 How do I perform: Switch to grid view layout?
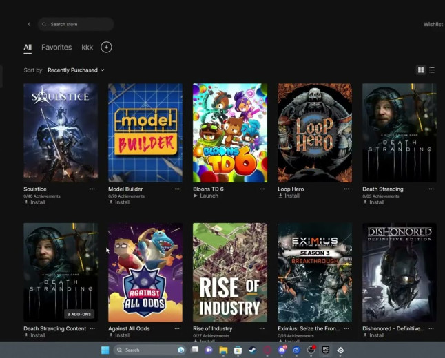click(x=421, y=70)
